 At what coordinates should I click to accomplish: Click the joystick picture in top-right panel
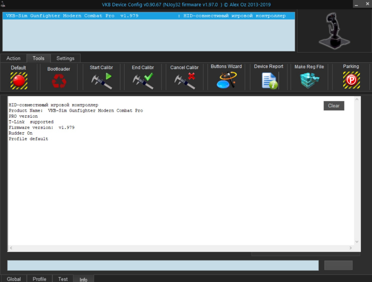coord(334,31)
